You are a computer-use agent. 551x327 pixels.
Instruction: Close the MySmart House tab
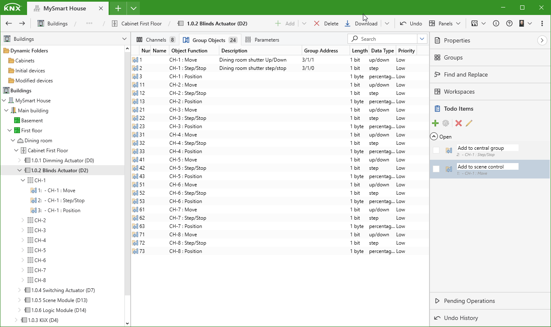101,8
